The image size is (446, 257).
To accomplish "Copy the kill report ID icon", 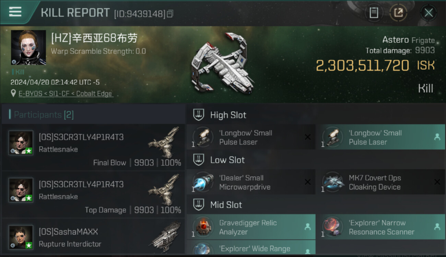I will coord(170,14).
